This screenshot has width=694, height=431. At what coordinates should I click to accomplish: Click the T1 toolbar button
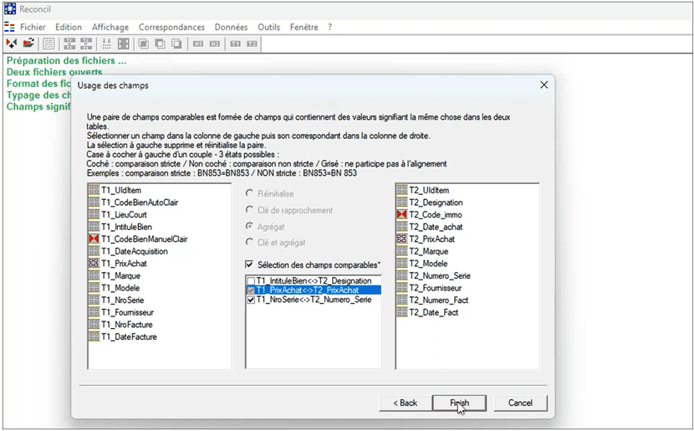coord(235,44)
